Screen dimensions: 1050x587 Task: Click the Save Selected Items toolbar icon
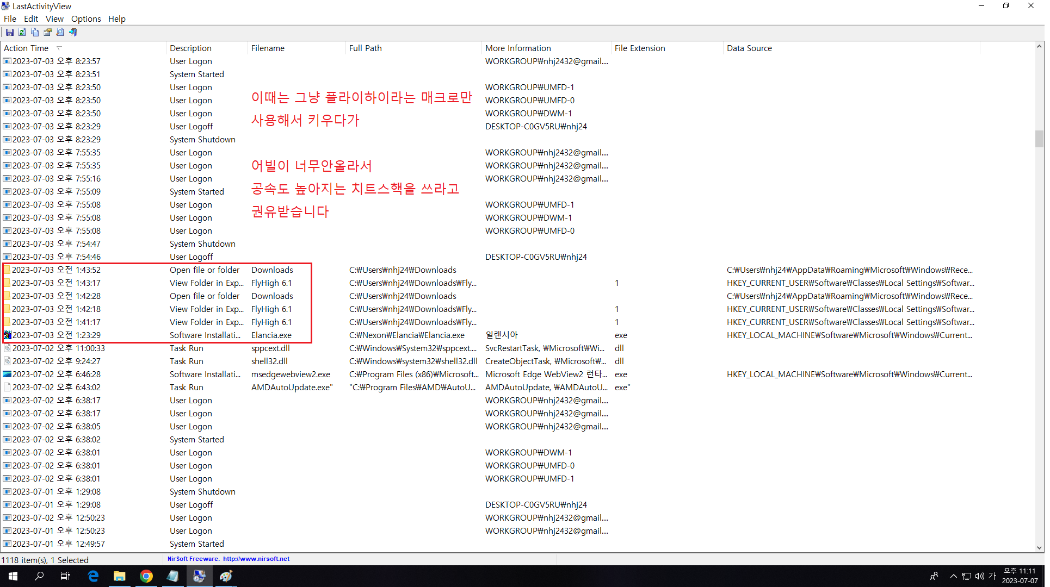pyautogui.click(x=9, y=33)
